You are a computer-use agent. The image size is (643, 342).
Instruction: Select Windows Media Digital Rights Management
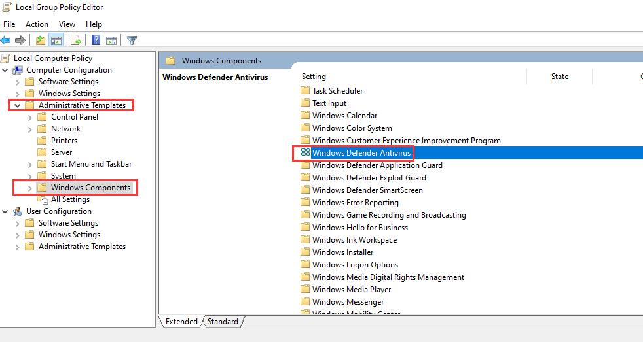[x=388, y=277]
